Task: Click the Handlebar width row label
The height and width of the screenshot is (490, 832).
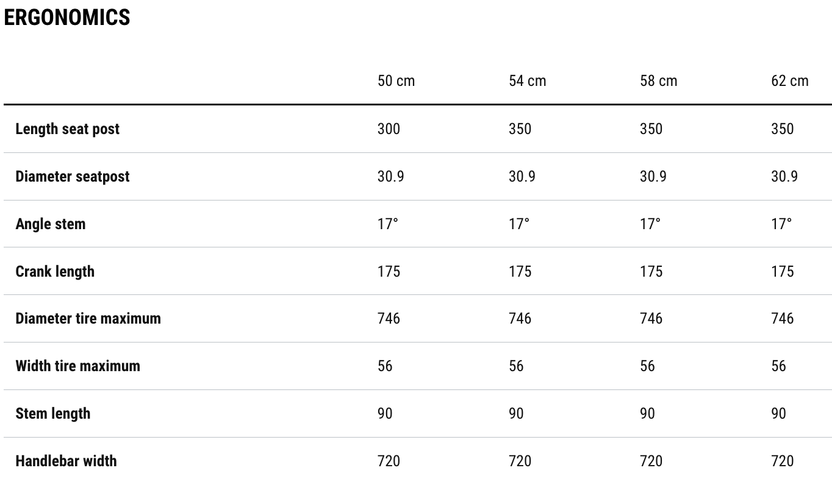Action: click(66, 461)
